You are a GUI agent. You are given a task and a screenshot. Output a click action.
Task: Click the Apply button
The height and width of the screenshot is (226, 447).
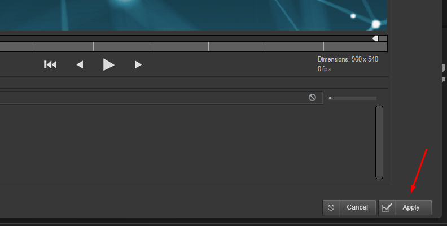pyautogui.click(x=405, y=207)
